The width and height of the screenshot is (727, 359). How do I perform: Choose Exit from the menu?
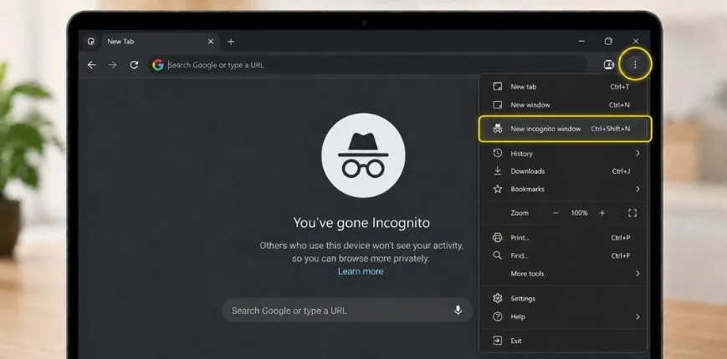[563, 341]
